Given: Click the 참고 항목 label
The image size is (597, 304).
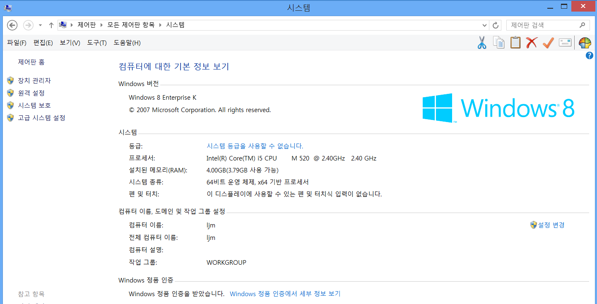Looking at the screenshot, I should pos(31,294).
